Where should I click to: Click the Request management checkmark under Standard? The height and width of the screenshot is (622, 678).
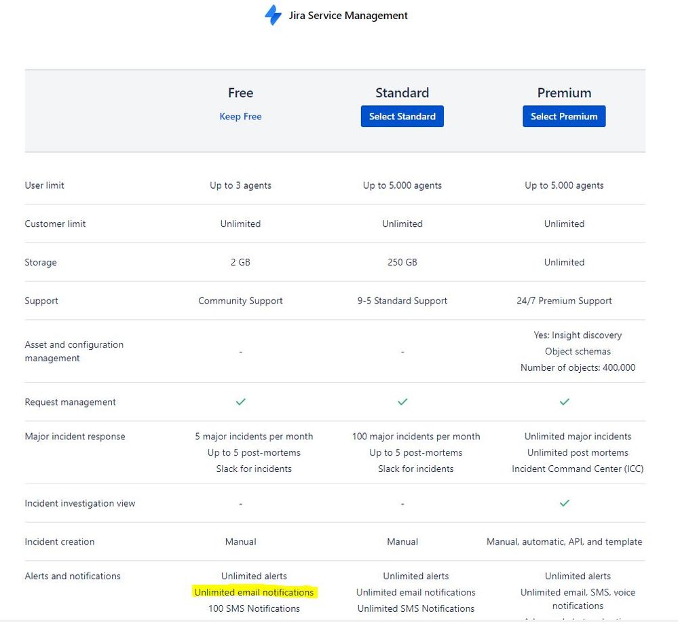point(402,402)
